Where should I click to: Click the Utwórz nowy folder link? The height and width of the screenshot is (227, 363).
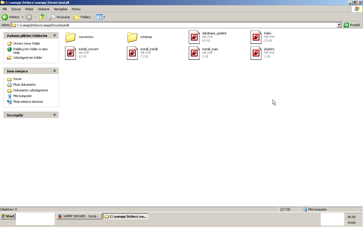(27, 43)
